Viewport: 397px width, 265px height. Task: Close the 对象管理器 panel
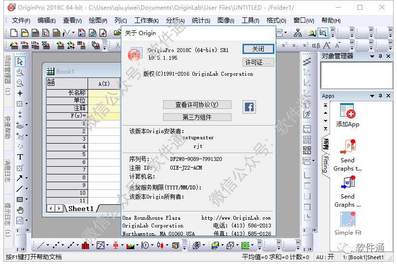click(388, 56)
